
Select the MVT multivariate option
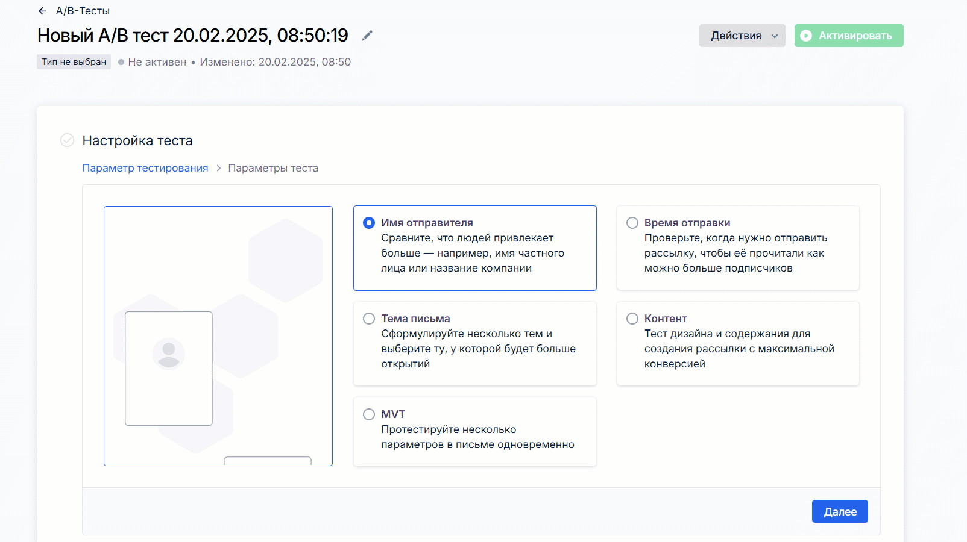[369, 414]
